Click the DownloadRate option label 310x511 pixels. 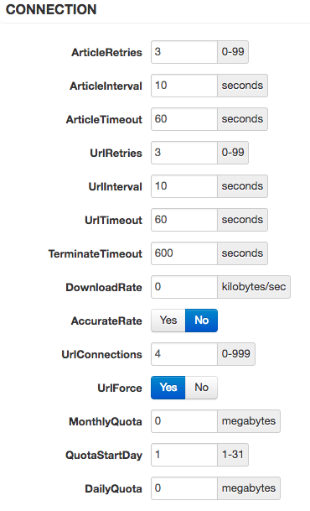[x=104, y=288]
